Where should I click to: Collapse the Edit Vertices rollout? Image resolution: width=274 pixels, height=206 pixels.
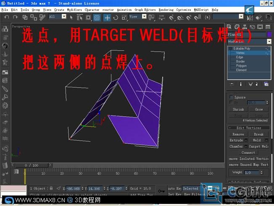249,128
